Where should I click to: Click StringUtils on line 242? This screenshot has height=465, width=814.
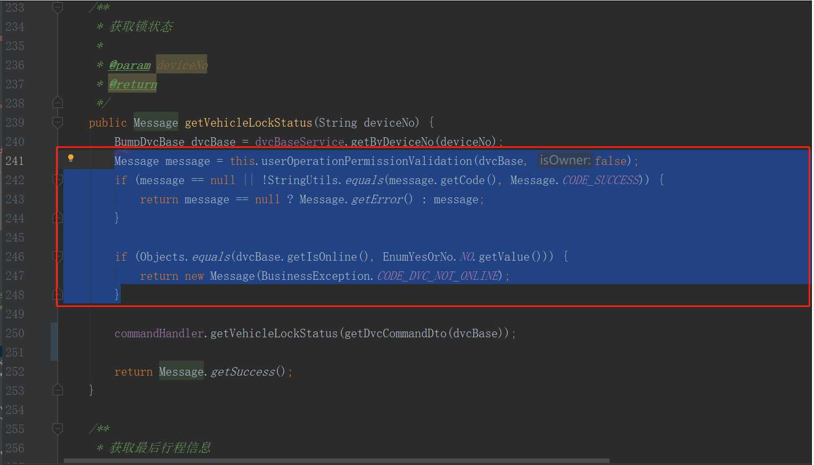(302, 180)
